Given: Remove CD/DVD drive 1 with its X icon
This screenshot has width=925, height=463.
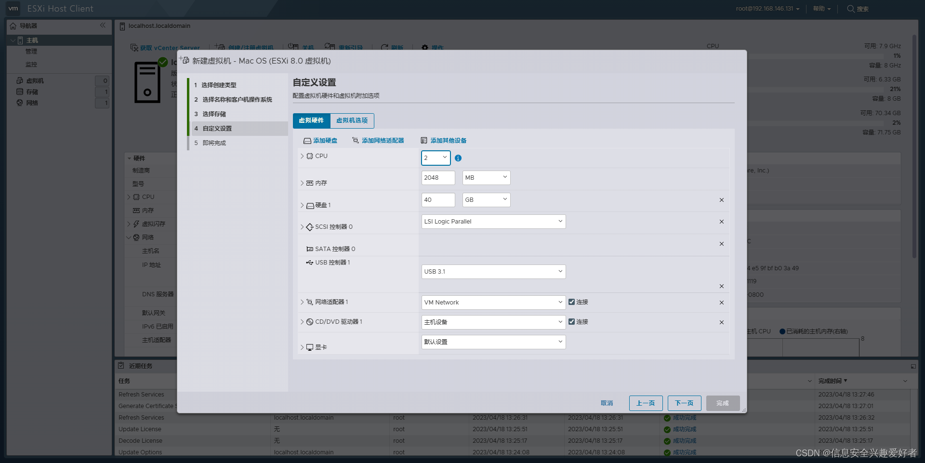Looking at the screenshot, I should tap(722, 322).
